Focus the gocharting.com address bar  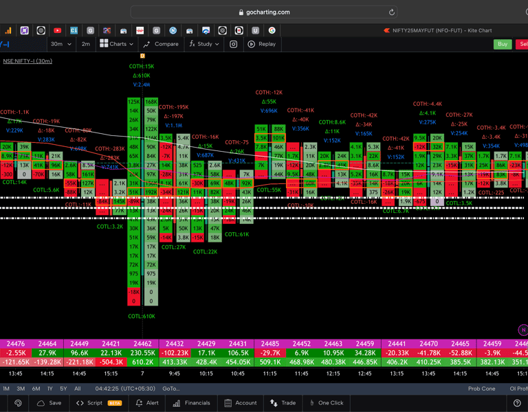pyautogui.click(x=264, y=12)
